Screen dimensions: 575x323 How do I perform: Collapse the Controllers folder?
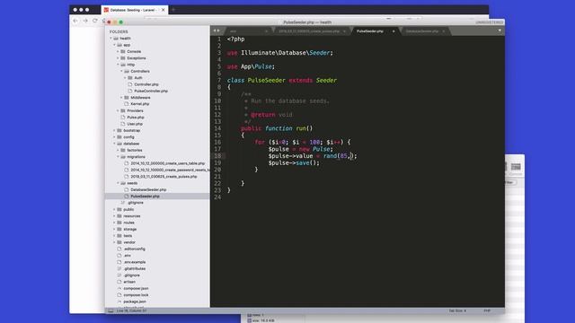click(x=121, y=72)
